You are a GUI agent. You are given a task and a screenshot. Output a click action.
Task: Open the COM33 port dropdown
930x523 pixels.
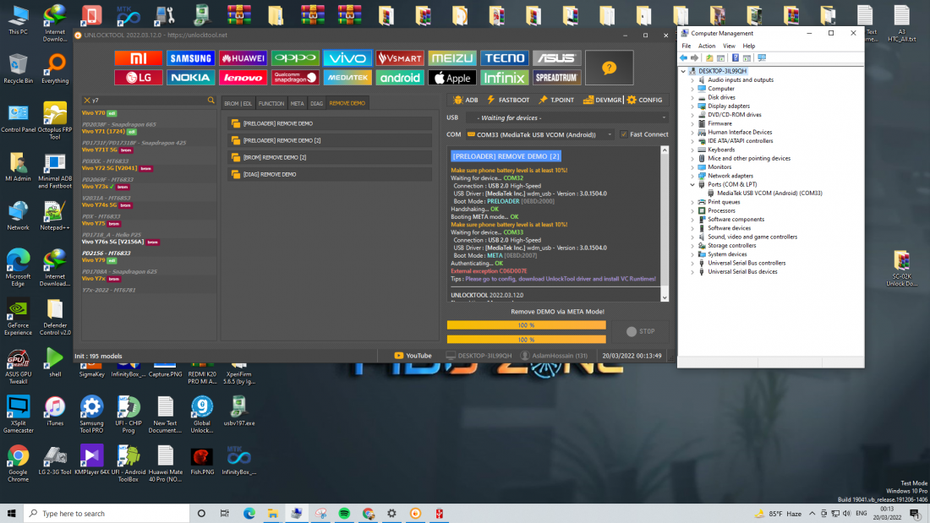[x=539, y=134]
